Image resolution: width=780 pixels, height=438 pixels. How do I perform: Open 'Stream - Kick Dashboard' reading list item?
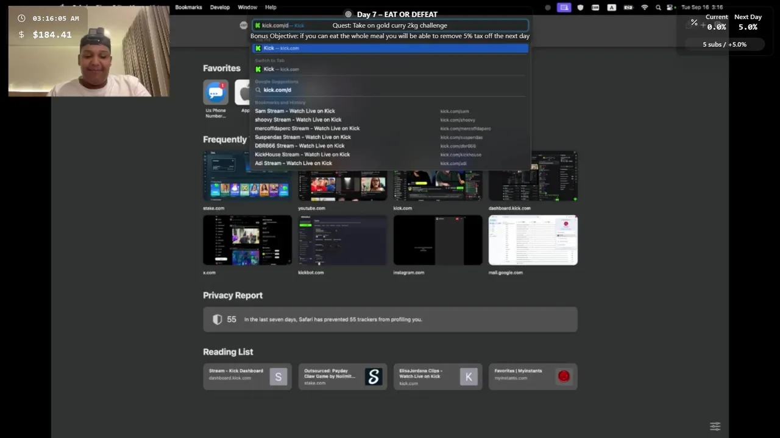(x=247, y=377)
